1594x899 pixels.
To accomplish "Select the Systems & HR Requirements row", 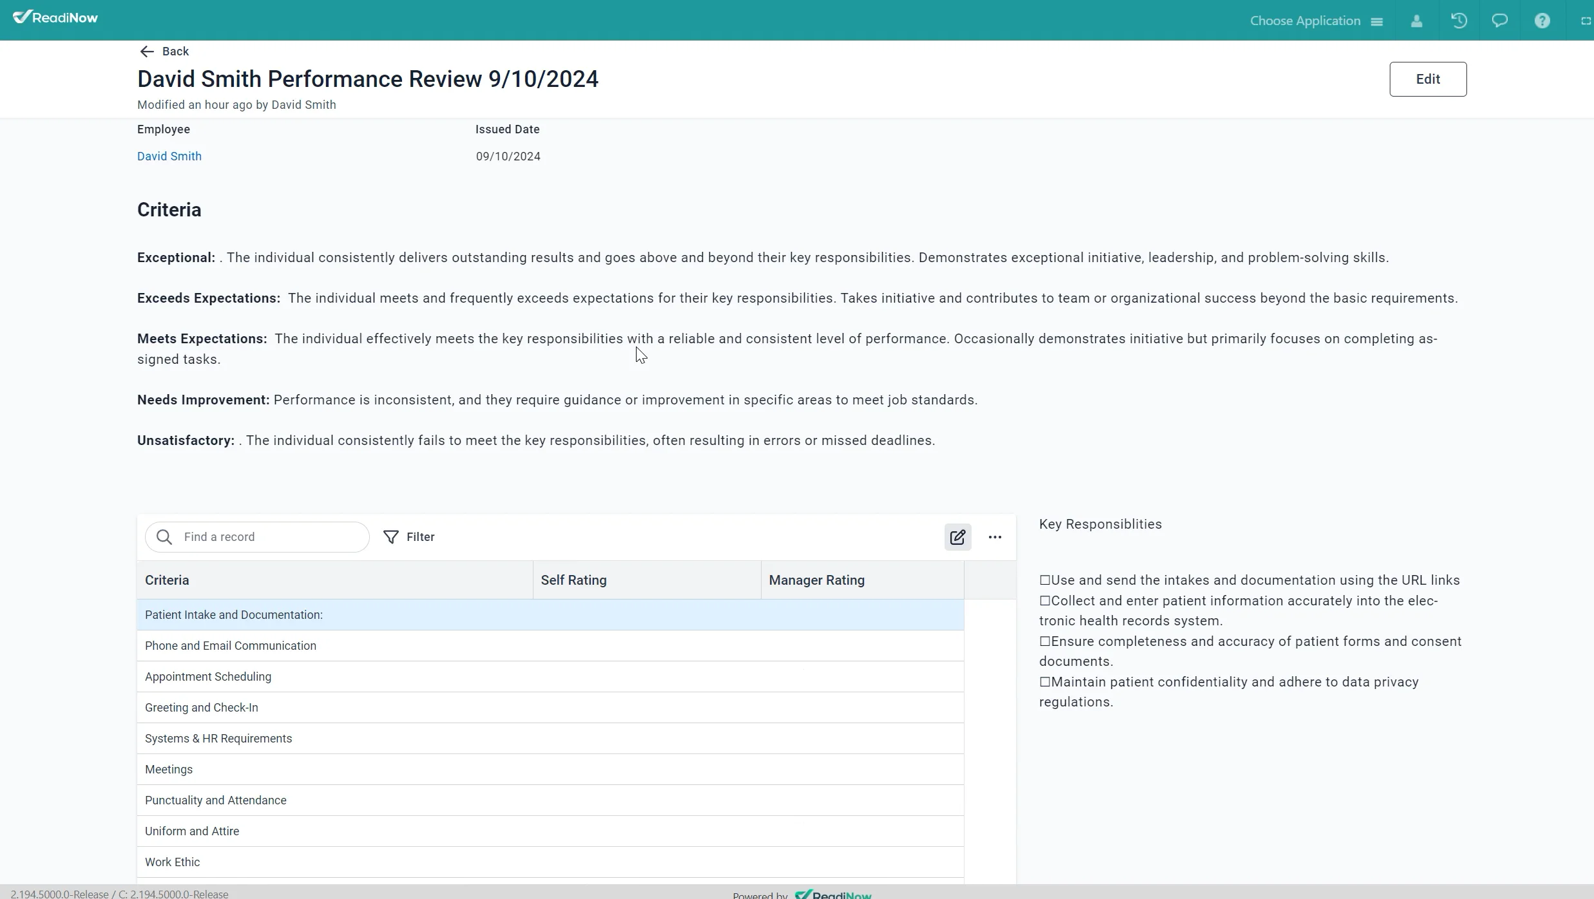I will (550, 739).
